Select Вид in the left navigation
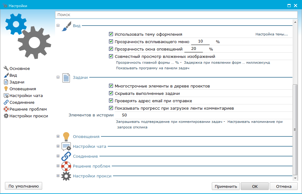Image resolution: width=302 pixels, height=194 pixels. [13, 75]
